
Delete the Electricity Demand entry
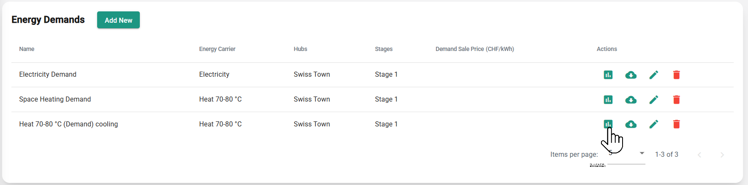point(676,75)
